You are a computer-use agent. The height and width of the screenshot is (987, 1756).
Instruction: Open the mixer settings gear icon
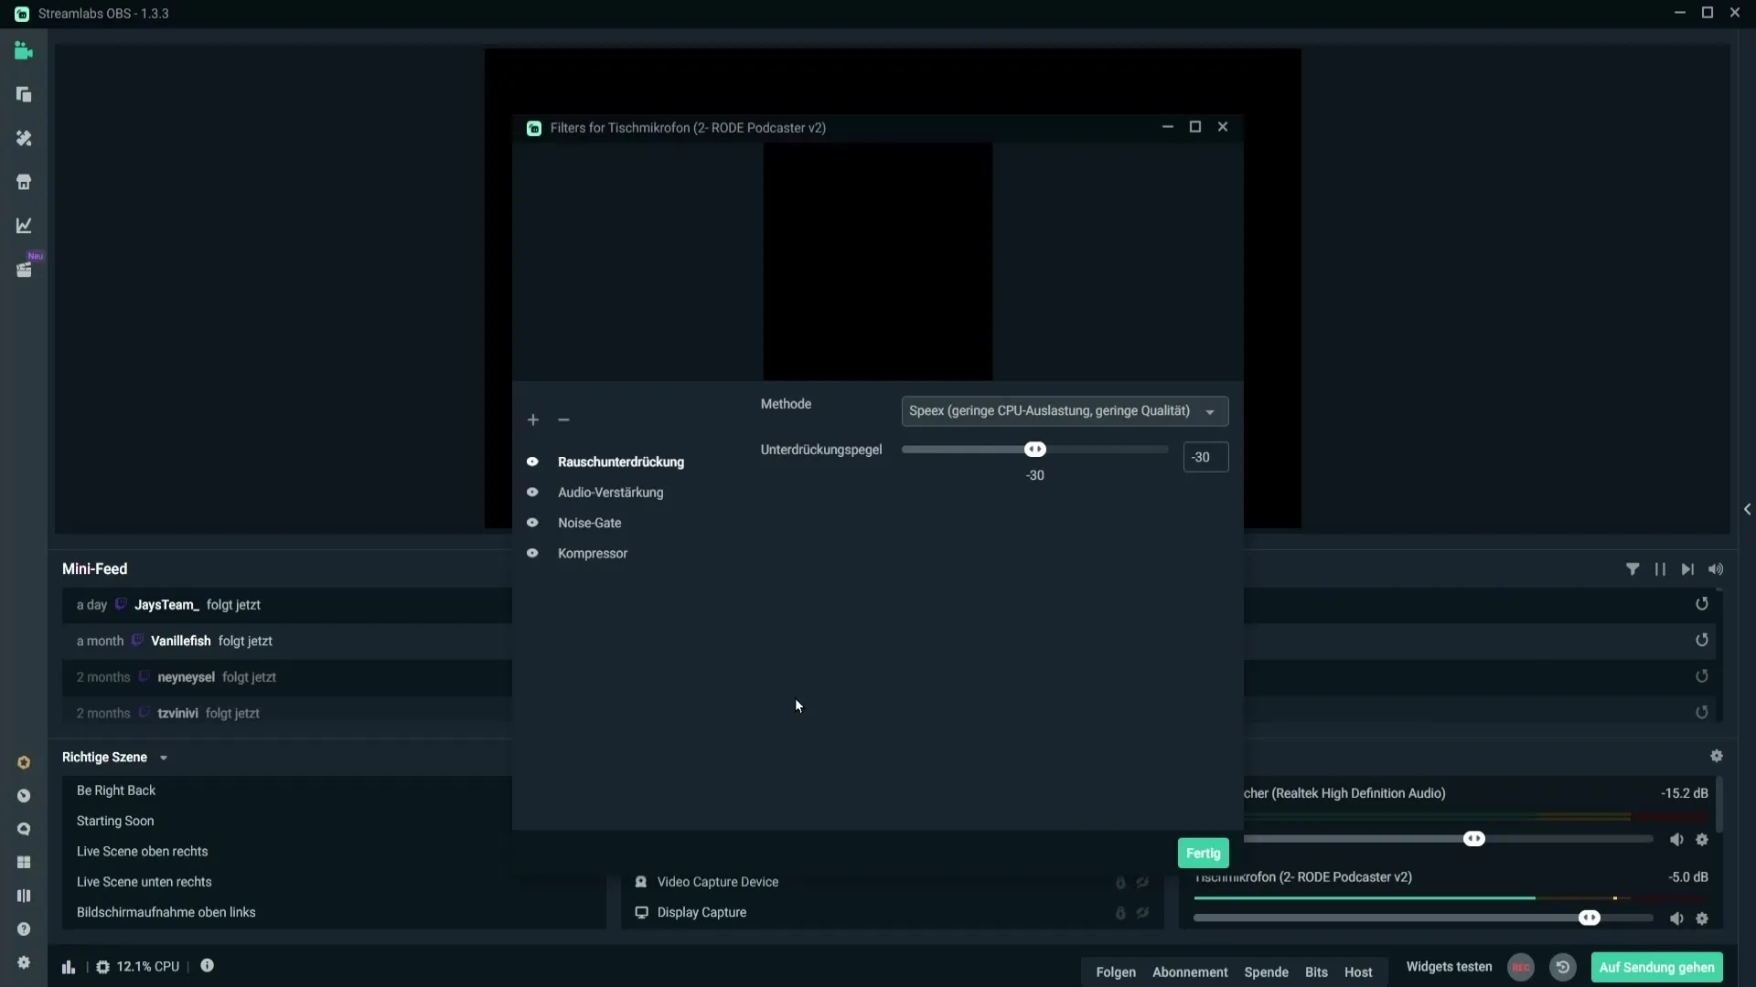(x=1717, y=756)
